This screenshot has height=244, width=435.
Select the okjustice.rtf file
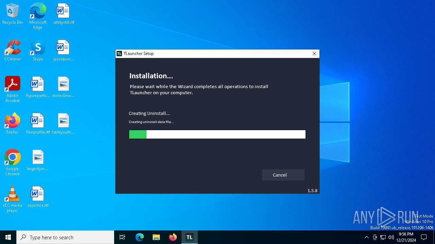38,197
